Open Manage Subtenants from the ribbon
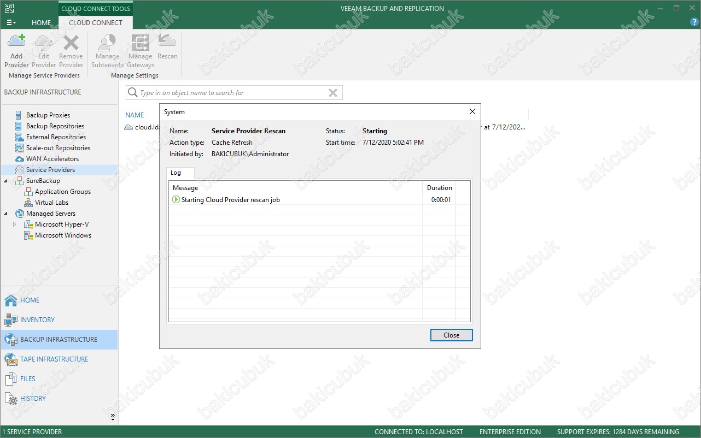The width and height of the screenshot is (701, 438). pos(107,51)
